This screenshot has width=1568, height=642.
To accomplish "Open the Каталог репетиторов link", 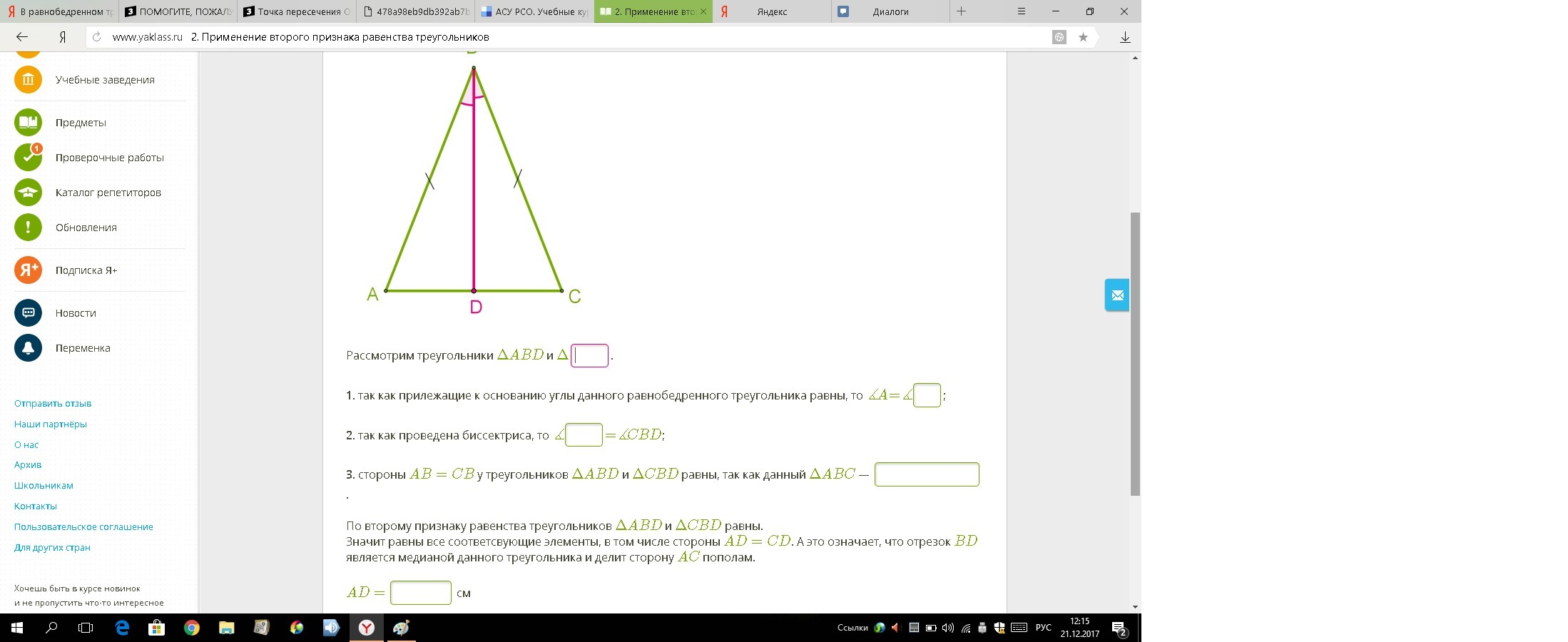I will (x=108, y=193).
